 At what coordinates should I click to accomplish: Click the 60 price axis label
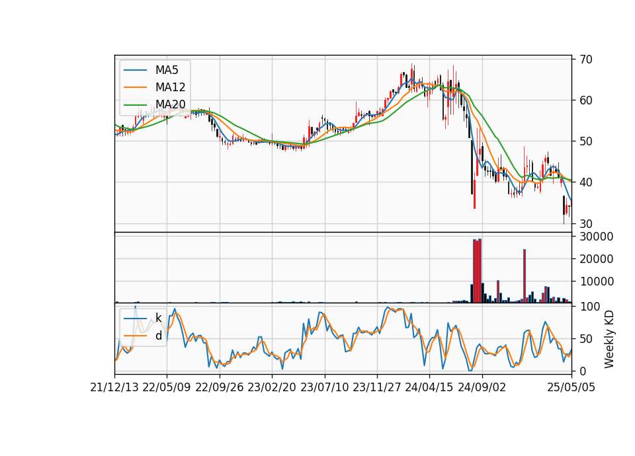point(586,100)
